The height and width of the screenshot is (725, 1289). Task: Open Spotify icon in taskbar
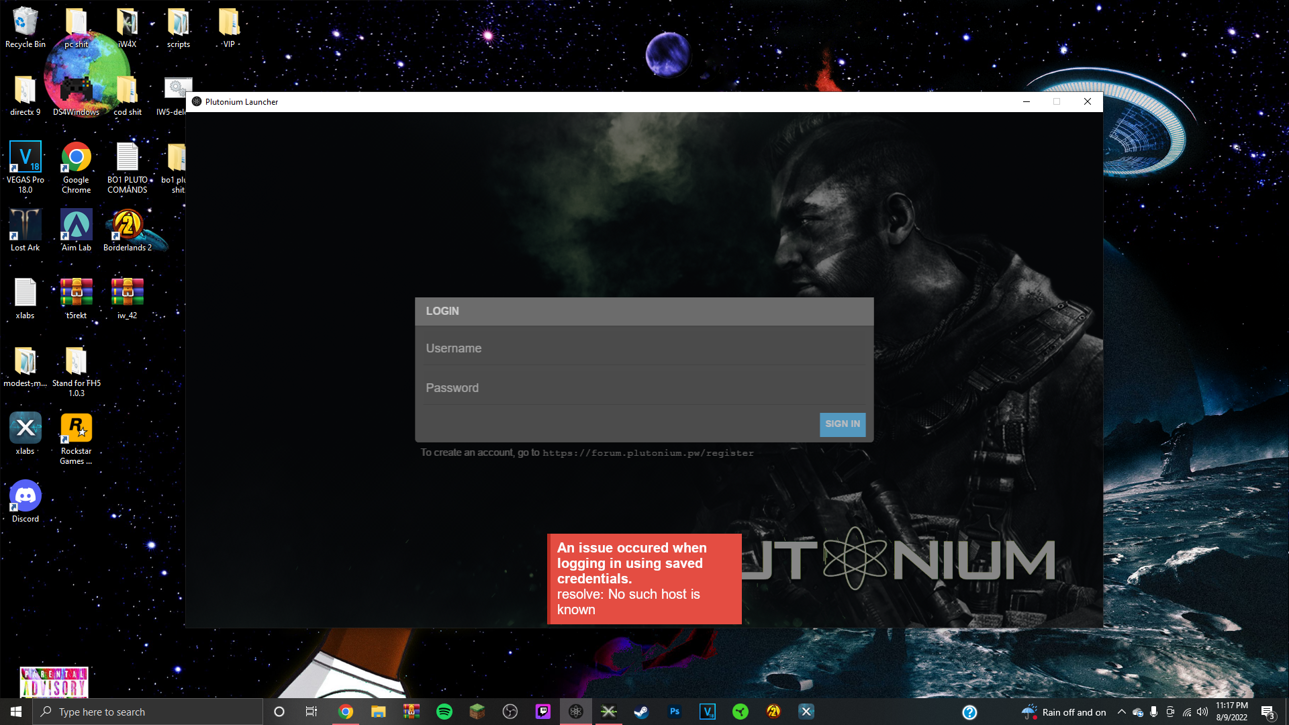click(444, 711)
